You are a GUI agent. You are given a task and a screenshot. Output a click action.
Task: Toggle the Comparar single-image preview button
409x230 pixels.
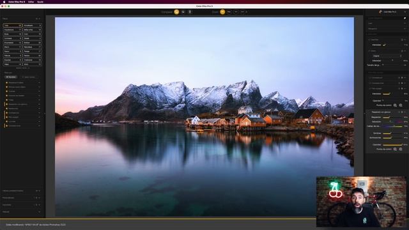(176, 12)
